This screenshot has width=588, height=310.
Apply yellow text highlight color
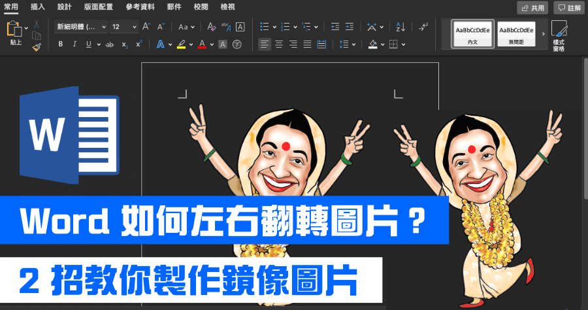[x=181, y=44]
